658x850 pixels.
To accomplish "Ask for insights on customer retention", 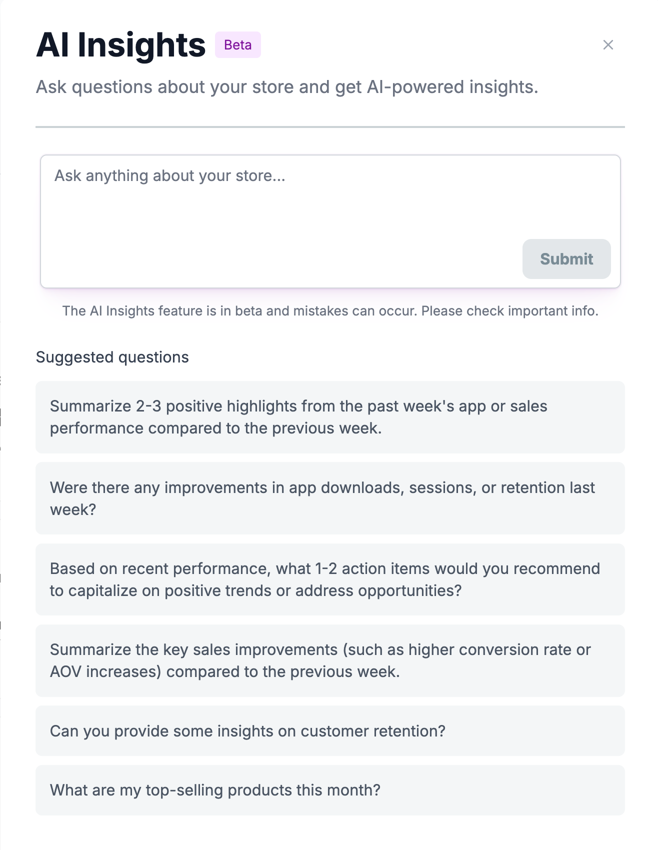I will tap(330, 730).
